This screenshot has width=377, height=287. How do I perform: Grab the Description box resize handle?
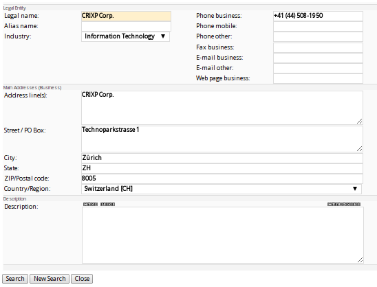[x=360, y=260]
